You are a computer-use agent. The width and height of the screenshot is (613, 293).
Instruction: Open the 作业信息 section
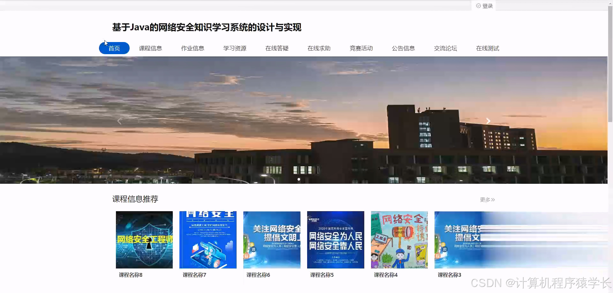coord(193,48)
